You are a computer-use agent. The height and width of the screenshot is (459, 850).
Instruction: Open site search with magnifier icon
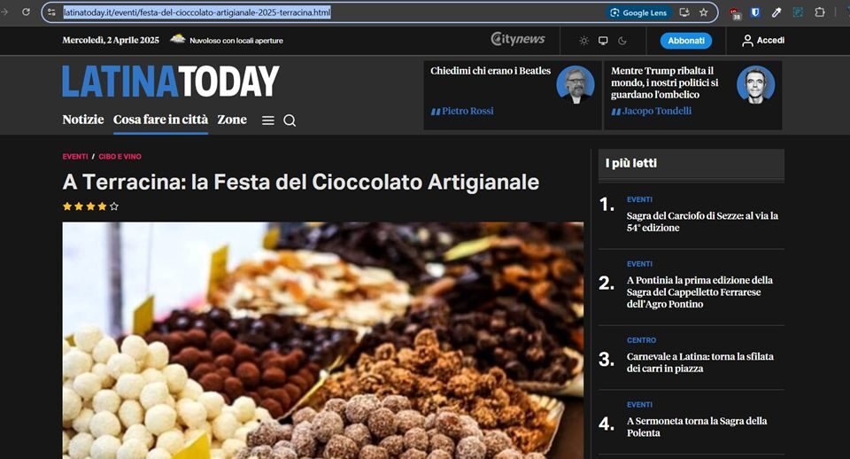pyautogui.click(x=290, y=121)
